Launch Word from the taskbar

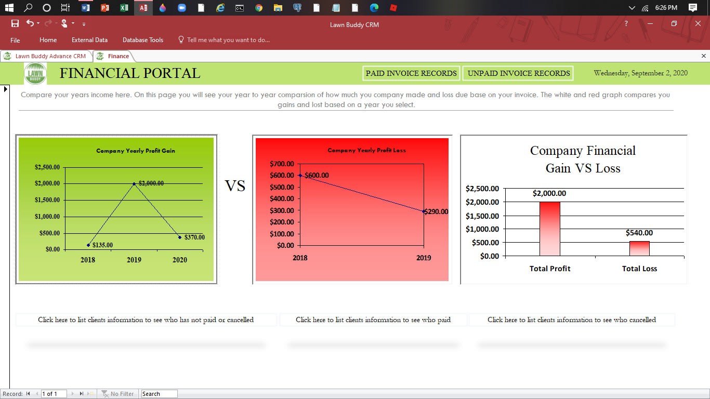point(86,8)
